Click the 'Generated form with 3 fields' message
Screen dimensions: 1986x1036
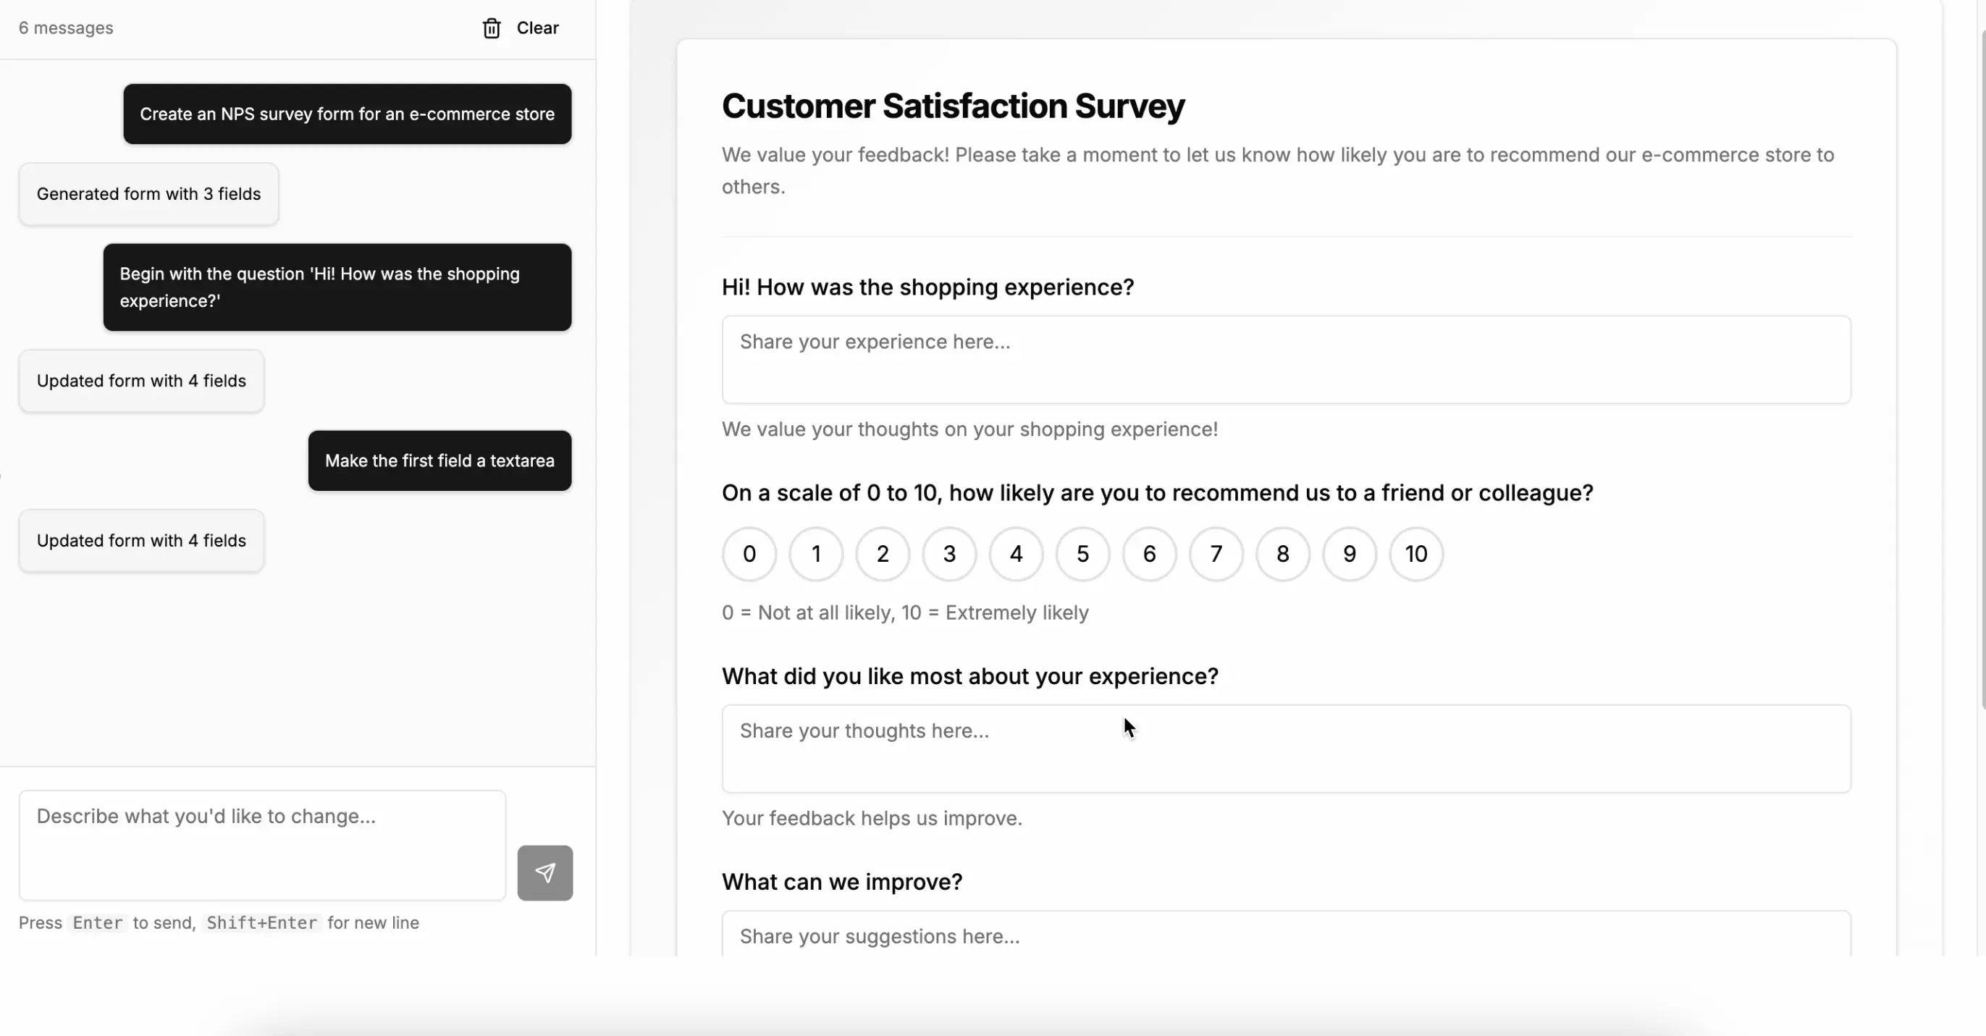(x=148, y=193)
